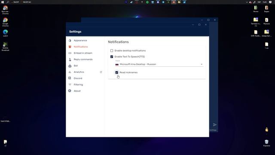Click the Settings label in the back window
Screen dimensions: 275x155
click(x=213, y=130)
